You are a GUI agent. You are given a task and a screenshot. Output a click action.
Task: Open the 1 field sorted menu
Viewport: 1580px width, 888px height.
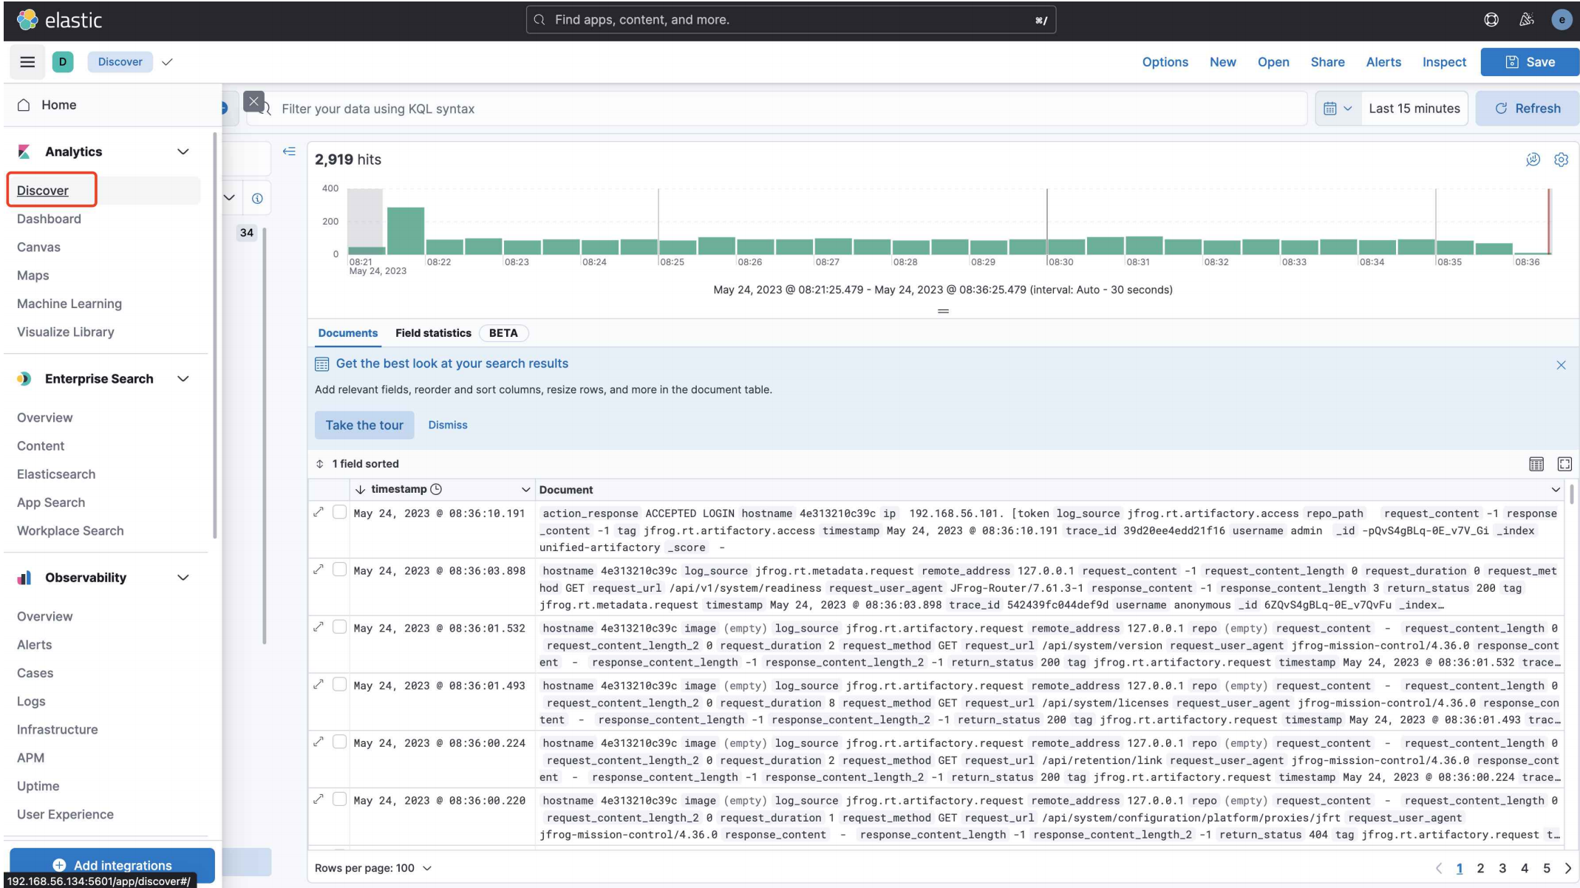pos(358,464)
